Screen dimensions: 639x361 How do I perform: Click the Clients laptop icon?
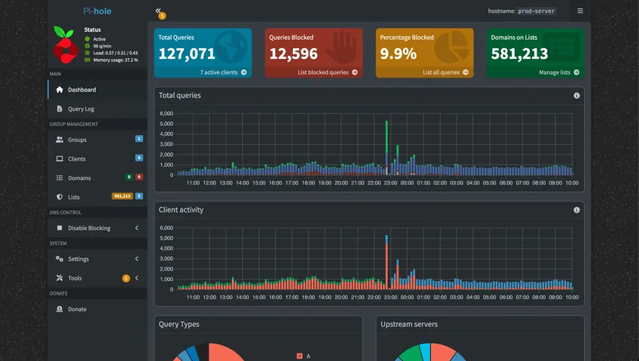click(x=60, y=159)
